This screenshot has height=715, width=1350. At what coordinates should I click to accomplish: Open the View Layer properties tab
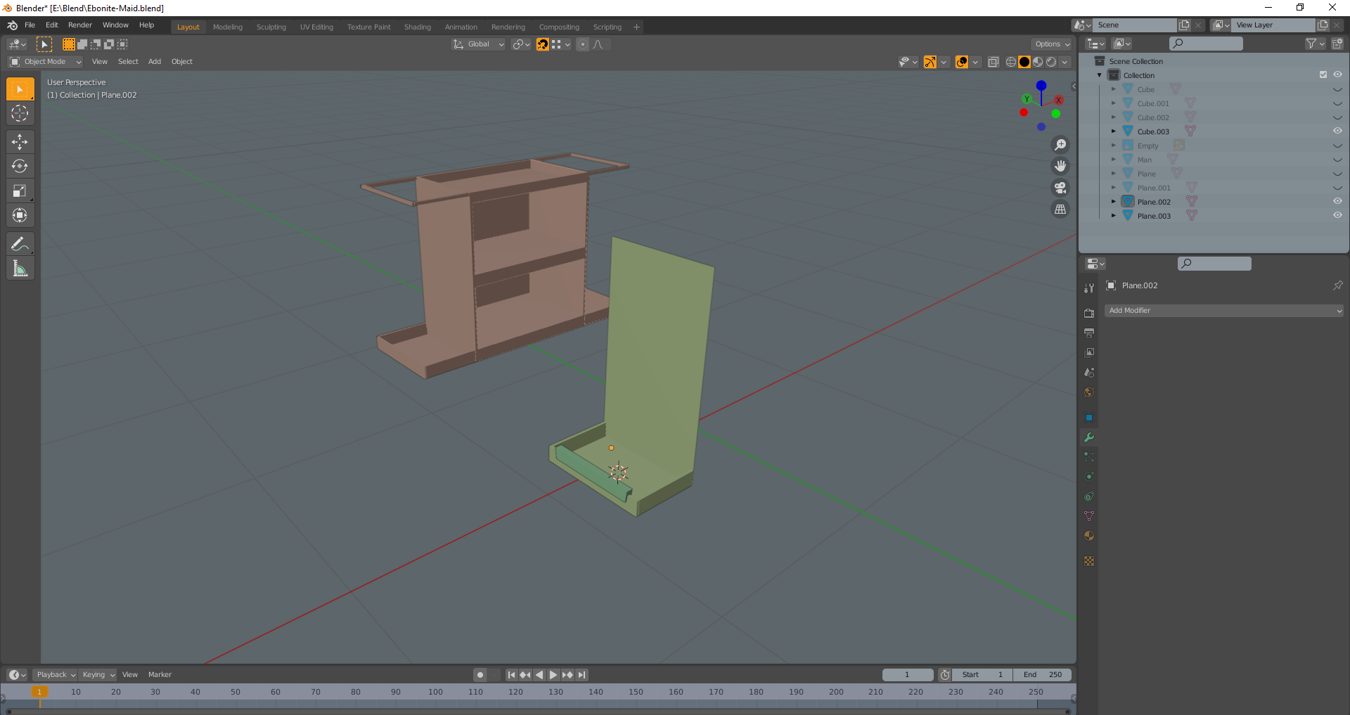coord(1089,352)
